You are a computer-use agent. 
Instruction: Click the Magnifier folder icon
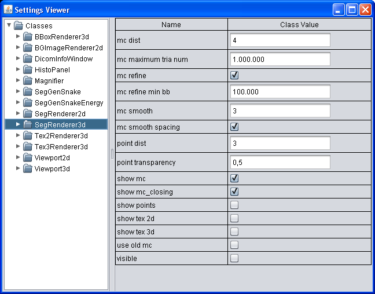[28, 80]
